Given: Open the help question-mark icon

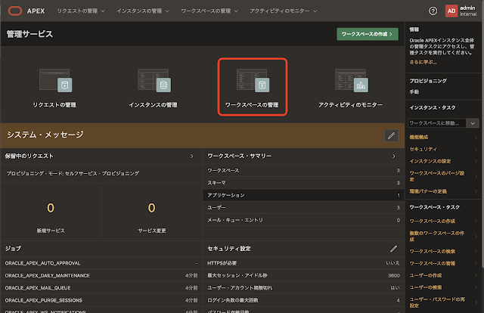Looking at the screenshot, I should tap(433, 11).
